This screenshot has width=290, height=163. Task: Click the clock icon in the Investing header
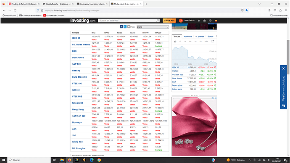(x=210, y=21)
